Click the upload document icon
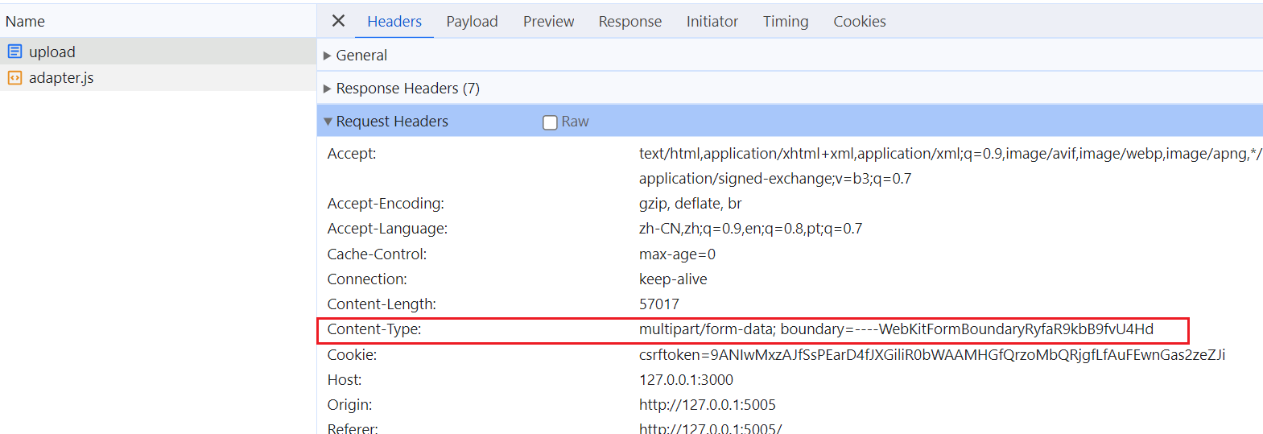This screenshot has width=1263, height=434. pyautogui.click(x=14, y=52)
